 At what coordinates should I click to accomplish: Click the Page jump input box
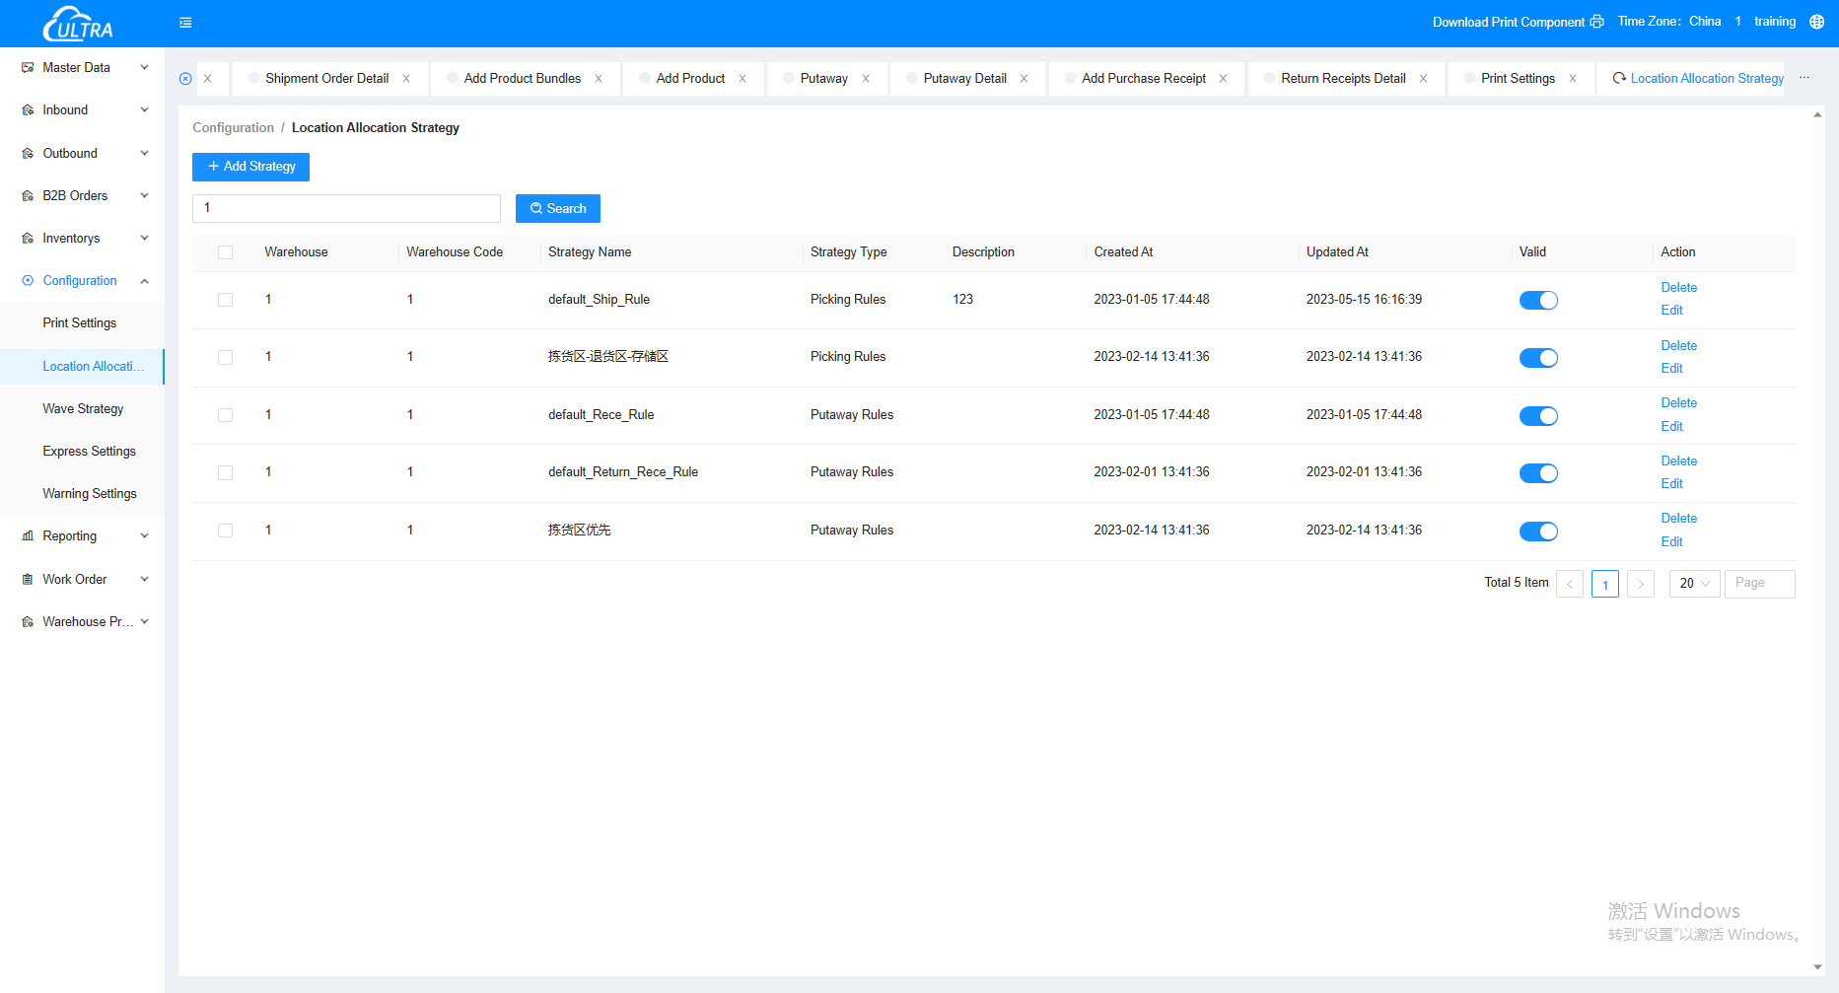[x=1759, y=584]
